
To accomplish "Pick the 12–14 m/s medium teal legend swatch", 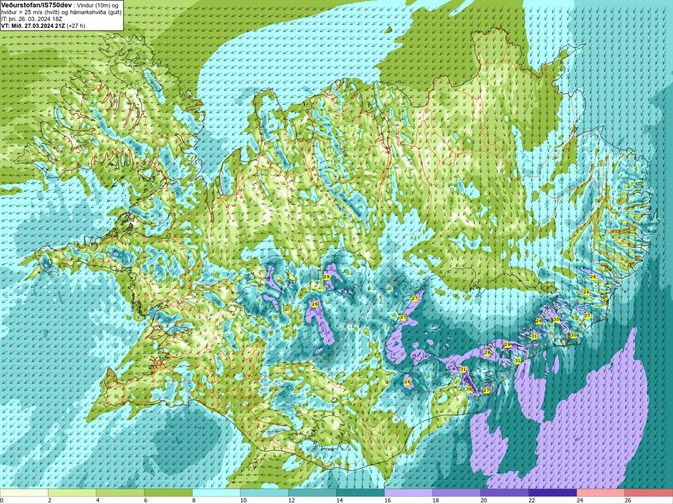I will [x=312, y=493].
